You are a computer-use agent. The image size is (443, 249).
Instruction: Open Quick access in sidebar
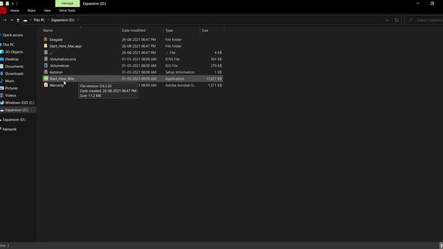tap(12, 35)
